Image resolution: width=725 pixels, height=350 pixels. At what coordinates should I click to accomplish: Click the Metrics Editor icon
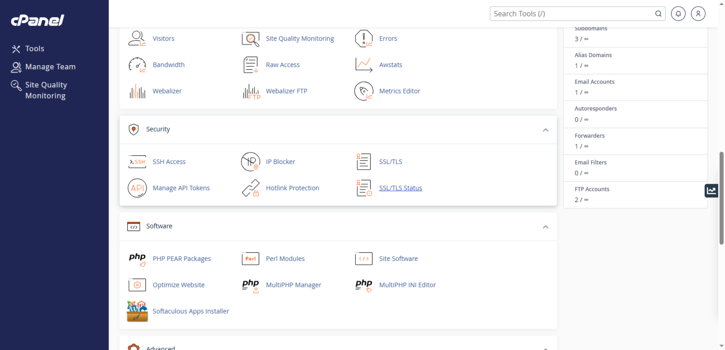tap(364, 91)
